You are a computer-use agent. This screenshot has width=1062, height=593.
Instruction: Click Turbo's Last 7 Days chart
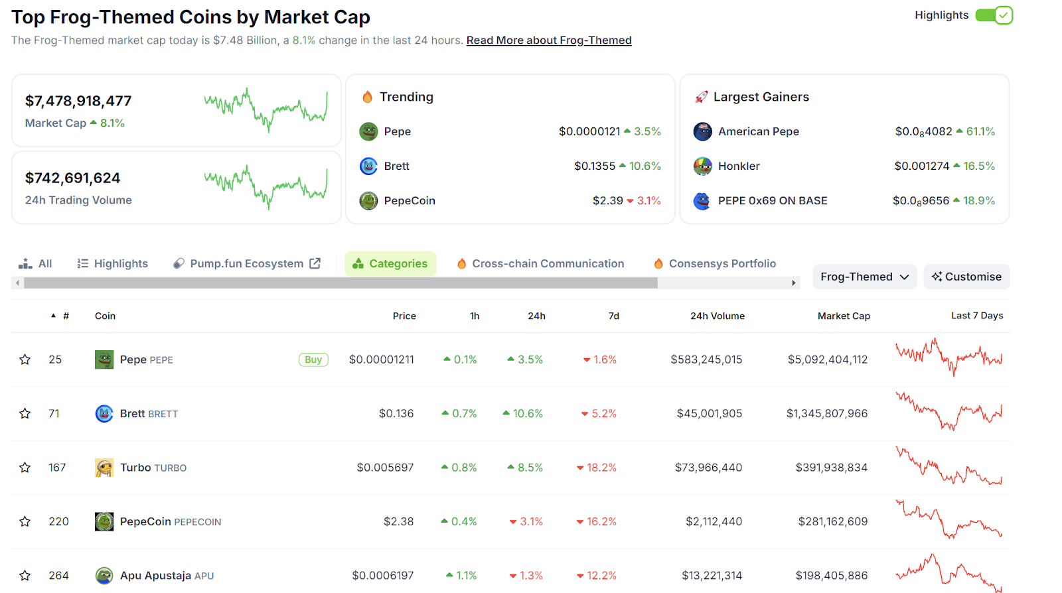click(948, 465)
